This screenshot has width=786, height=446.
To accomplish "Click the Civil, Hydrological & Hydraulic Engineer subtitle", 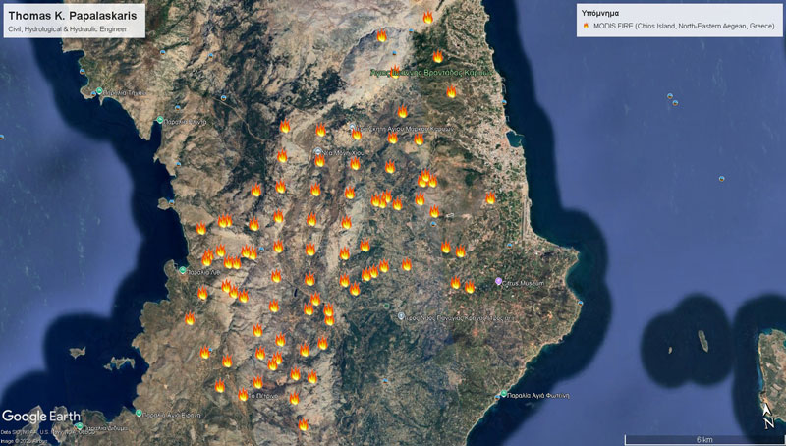I will 67,30.
